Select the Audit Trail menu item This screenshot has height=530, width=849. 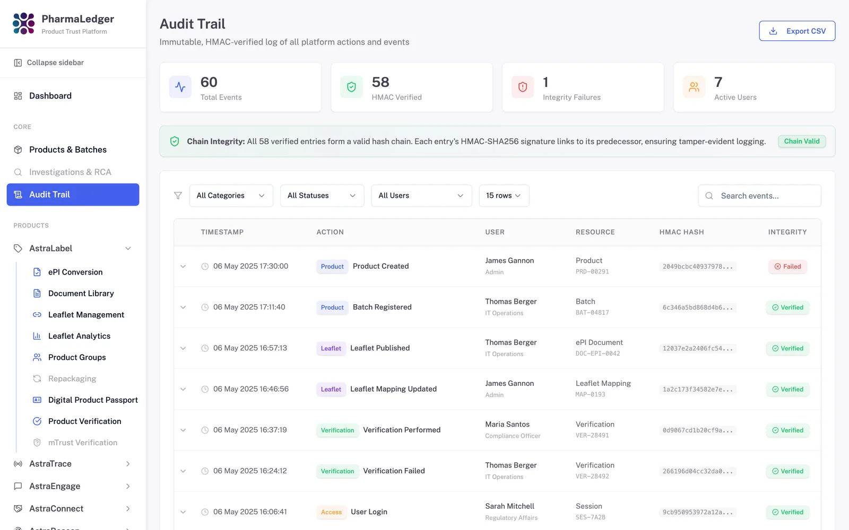(x=73, y=195)
